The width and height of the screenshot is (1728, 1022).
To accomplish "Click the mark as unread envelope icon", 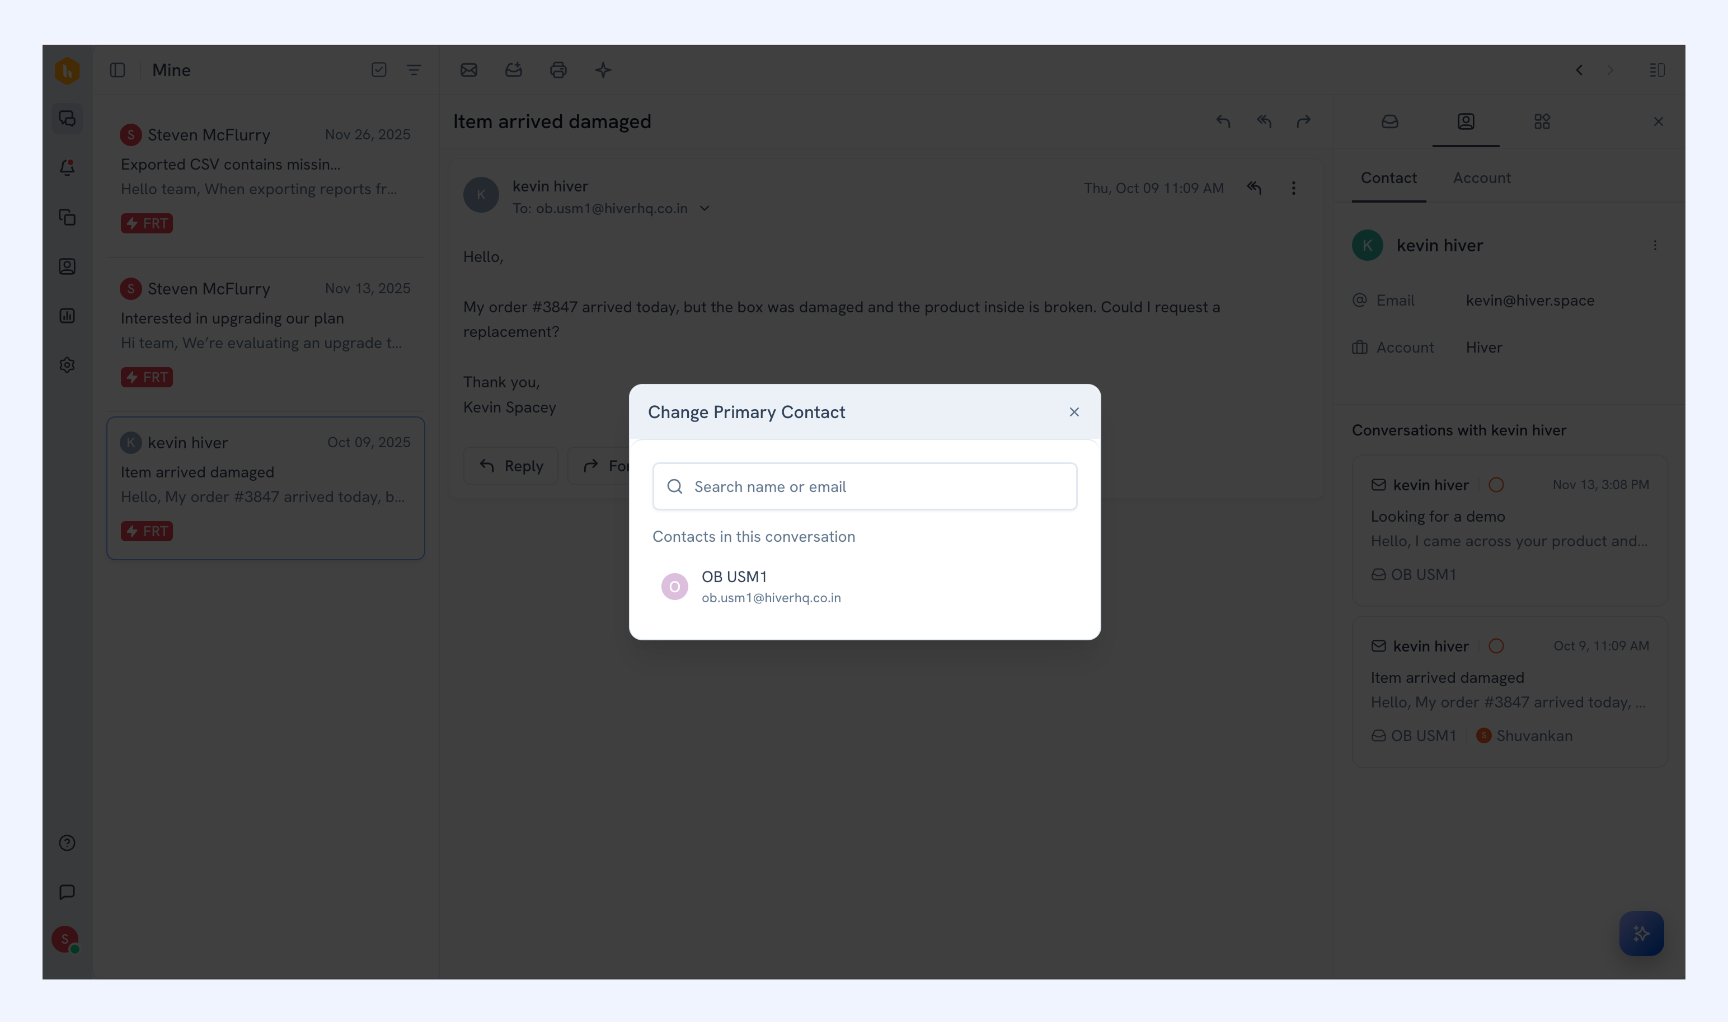I will click(469, 71).
